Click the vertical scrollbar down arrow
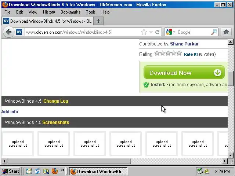This screenshot has width=235, height=176. pos(231,155)
